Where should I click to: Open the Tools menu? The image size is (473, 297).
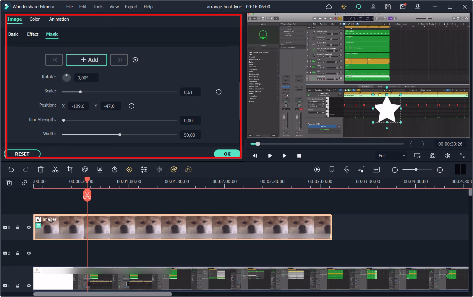click(x=98, y=6)
